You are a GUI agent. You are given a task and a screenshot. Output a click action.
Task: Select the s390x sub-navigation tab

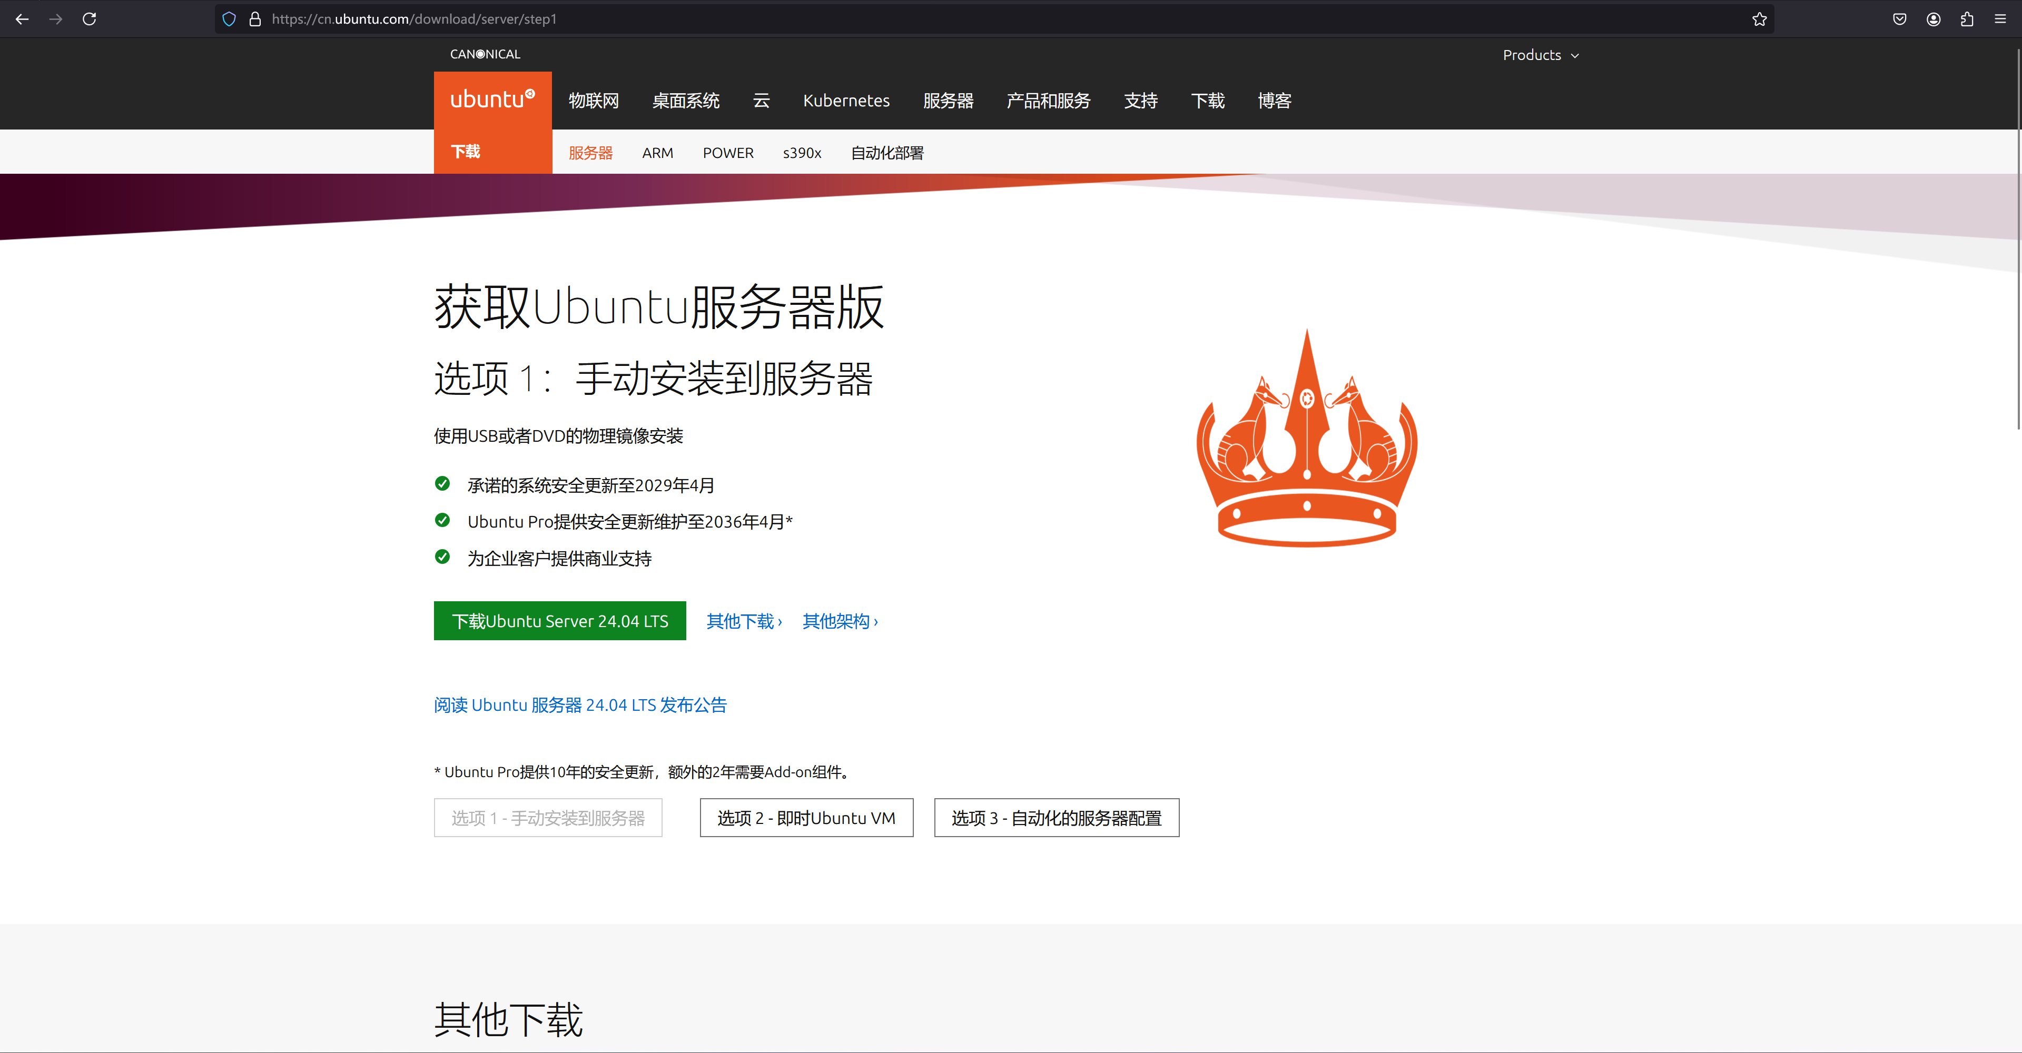coord(802,153)
